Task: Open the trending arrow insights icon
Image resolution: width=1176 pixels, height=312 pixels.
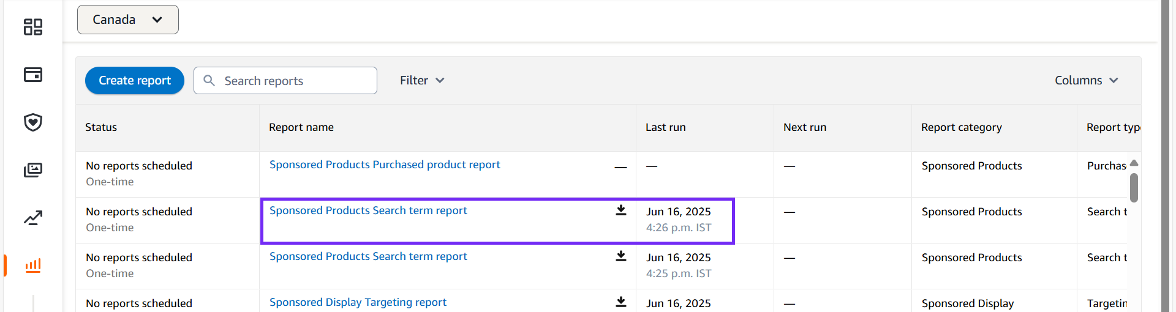Action: pos(33,218)
